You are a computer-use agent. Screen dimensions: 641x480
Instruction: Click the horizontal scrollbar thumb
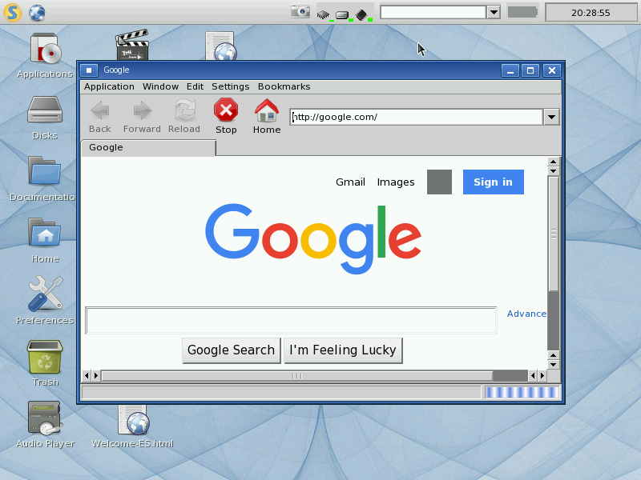(x=297, y=375)
